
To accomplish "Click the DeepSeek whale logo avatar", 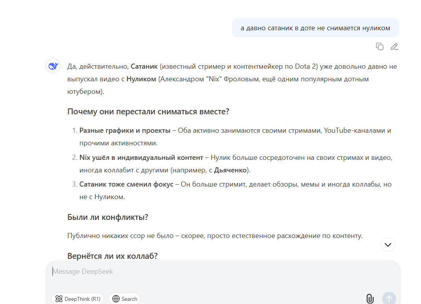I will [53, 66].
